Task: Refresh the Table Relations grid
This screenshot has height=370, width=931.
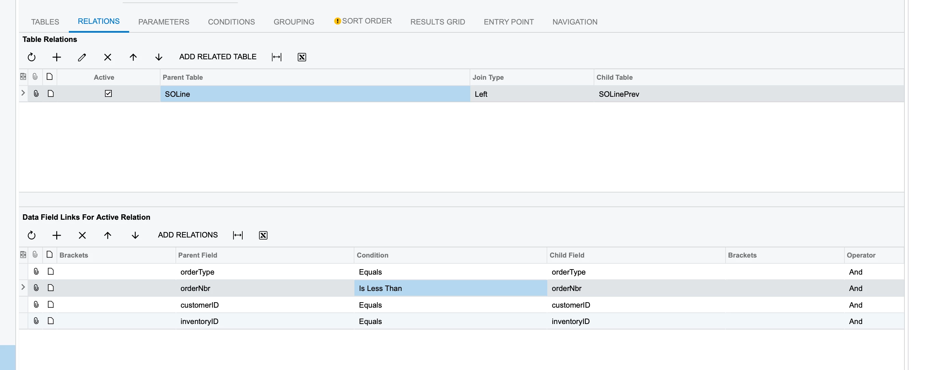Action: (x=31, y=57)
